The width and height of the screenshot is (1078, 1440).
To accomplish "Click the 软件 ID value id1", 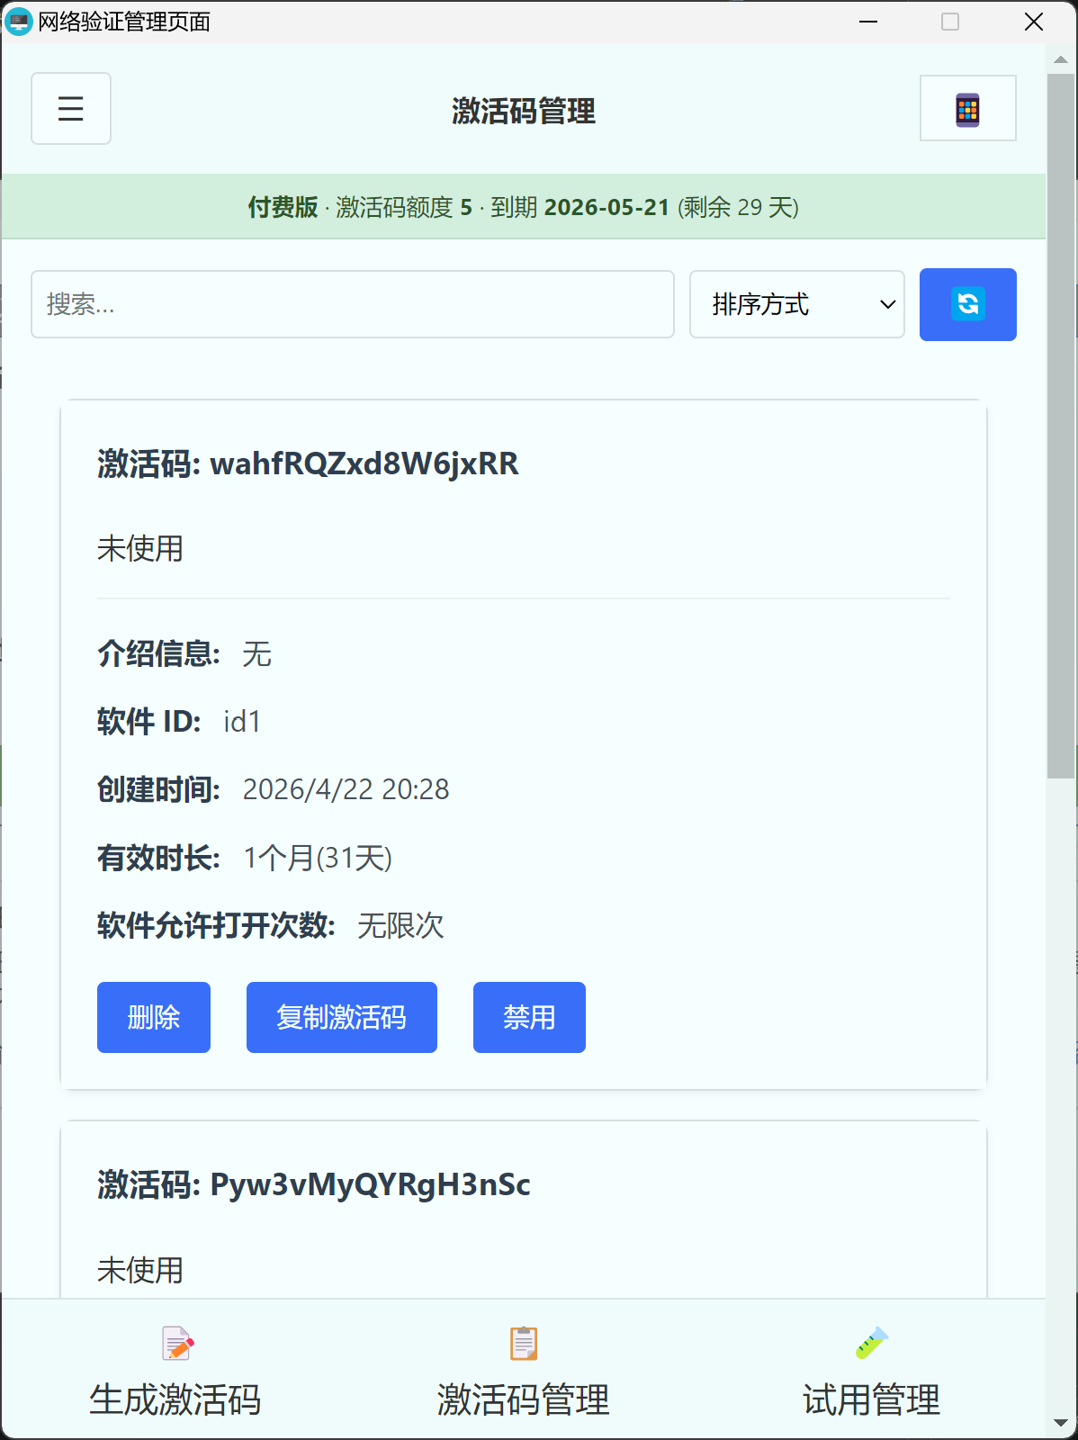I will 242,722.
